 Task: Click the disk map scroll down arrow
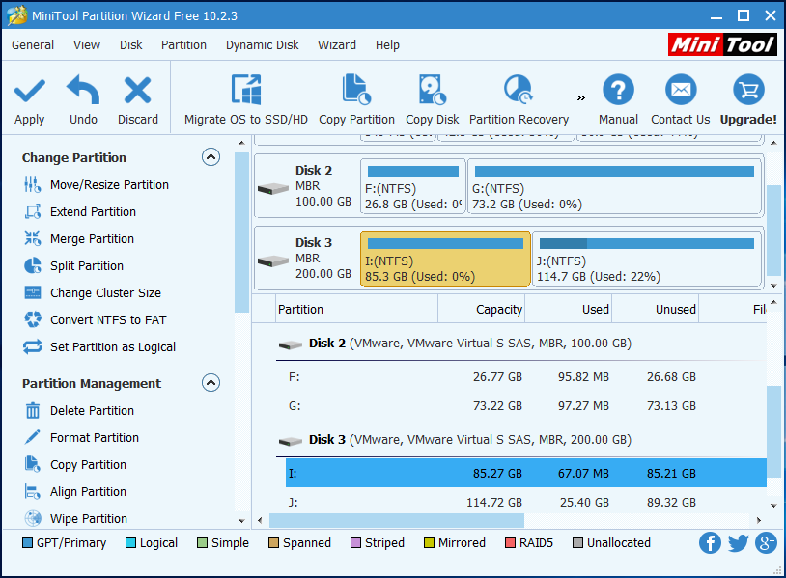773,286
